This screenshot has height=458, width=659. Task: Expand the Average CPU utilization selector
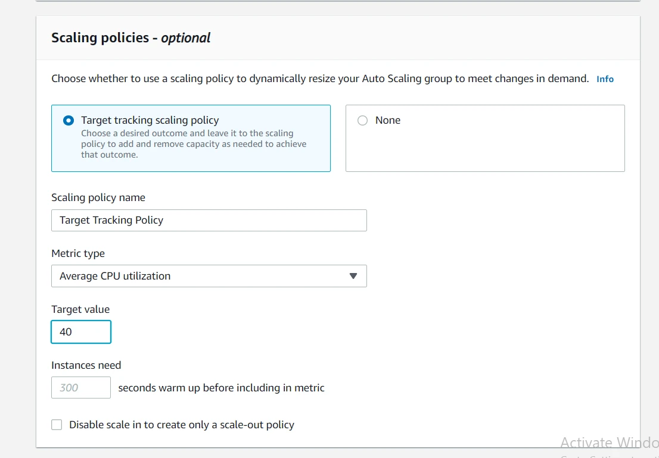[x=209, y=276]
